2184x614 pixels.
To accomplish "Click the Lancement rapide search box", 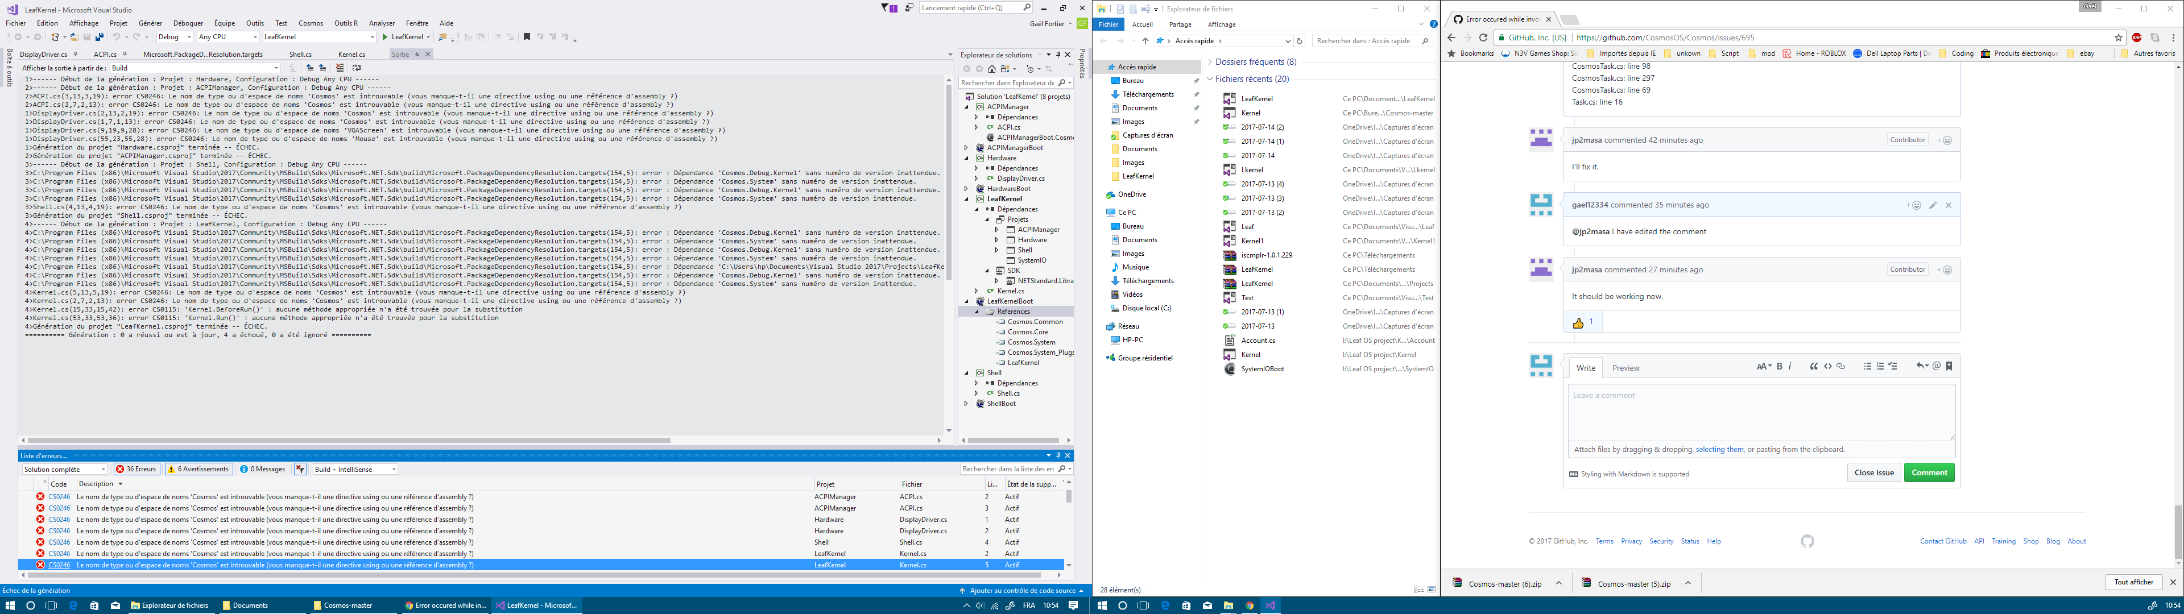I will pyautogui.click(x=977, y=7).
